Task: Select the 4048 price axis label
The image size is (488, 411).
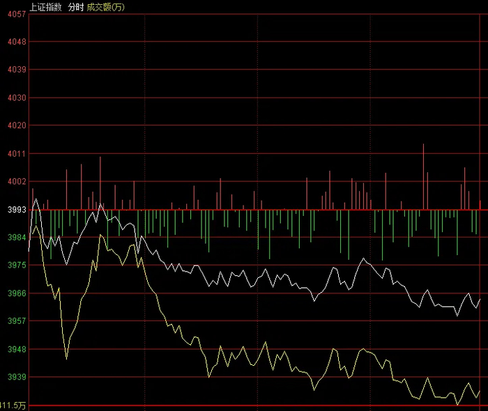Action: 17,42
